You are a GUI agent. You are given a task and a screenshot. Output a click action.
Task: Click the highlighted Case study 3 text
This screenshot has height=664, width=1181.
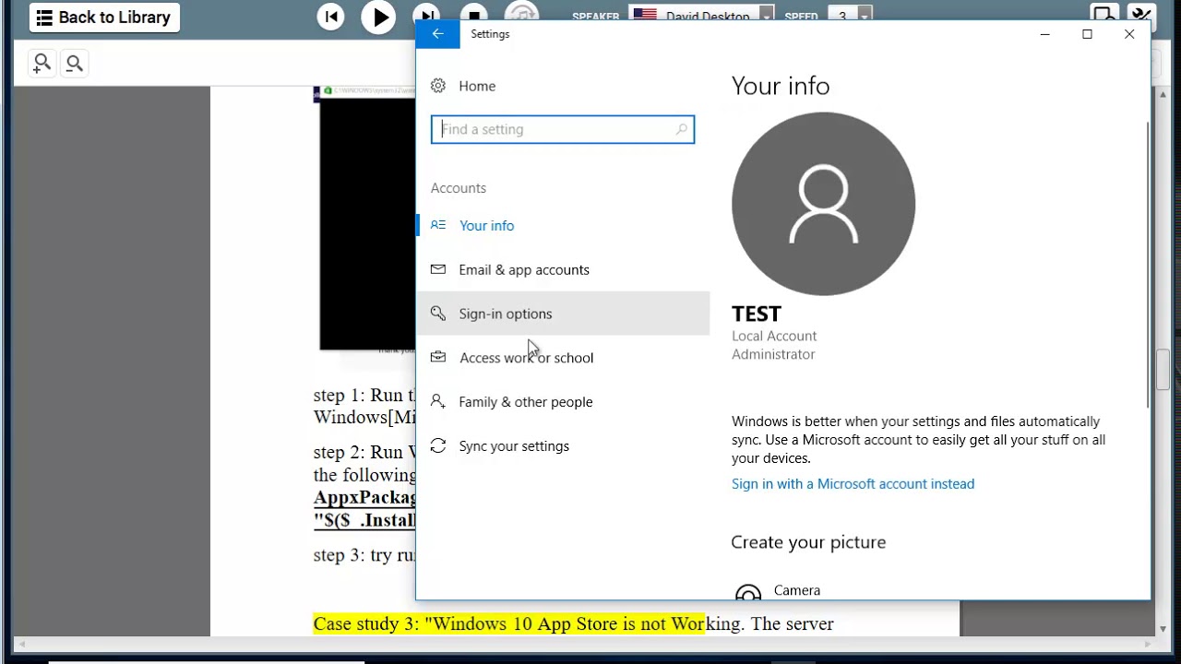pyautogui.click(x=508, y=624)
